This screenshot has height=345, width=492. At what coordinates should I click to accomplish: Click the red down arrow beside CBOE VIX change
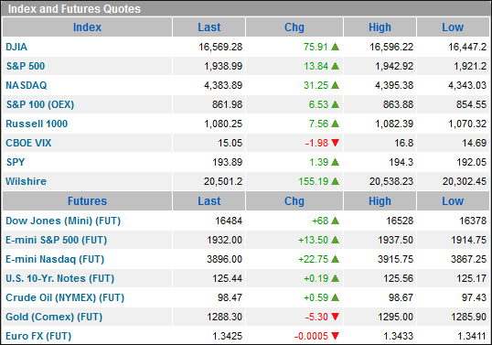click(x=335, y=143)
